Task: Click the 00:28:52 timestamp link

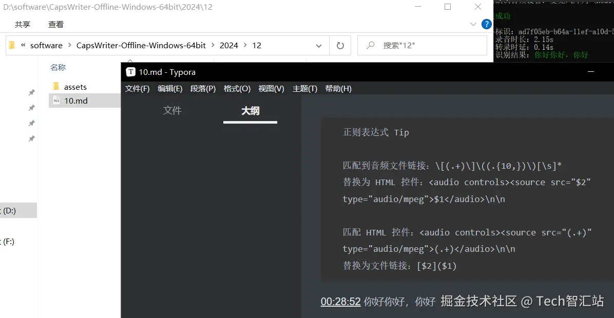Action: [340, 302]
